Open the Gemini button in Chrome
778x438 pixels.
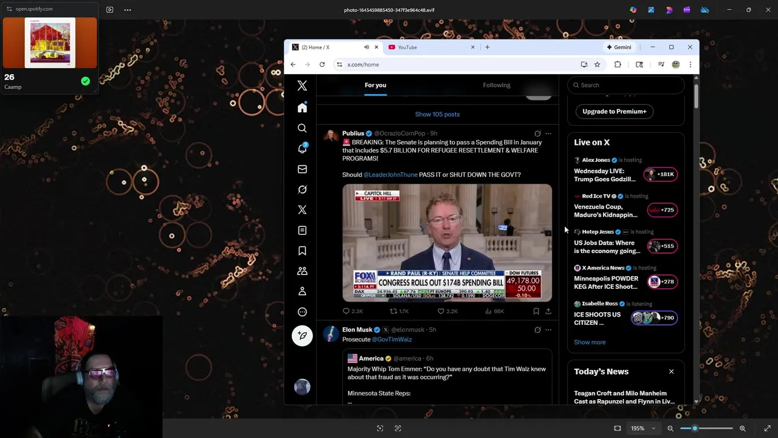(x=619, y=47)
